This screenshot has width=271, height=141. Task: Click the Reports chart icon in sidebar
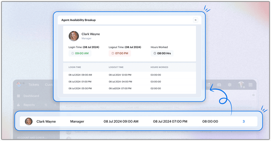pos(18,105)
